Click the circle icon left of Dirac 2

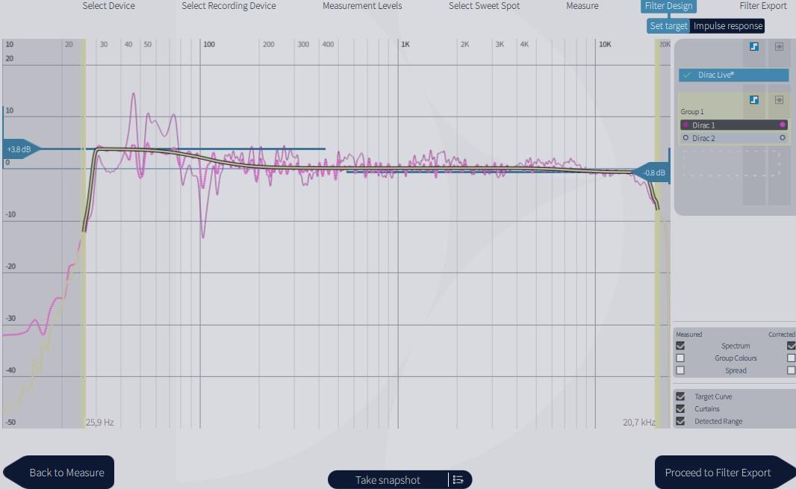(685, 138)
